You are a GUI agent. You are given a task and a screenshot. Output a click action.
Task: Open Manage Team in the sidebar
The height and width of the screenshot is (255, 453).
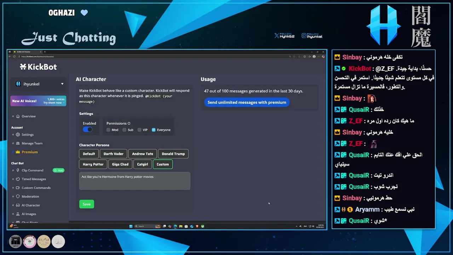pos(32,143)
